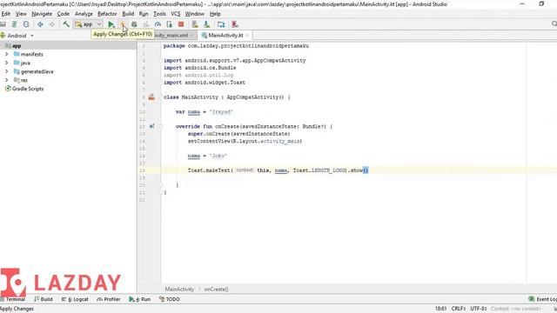Collapse the onCreate function fold marker
This screenshot has width=557, height=313.
click(x=160, y=126)
